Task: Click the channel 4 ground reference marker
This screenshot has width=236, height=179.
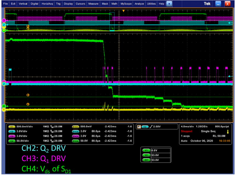Action: (4, 106)
